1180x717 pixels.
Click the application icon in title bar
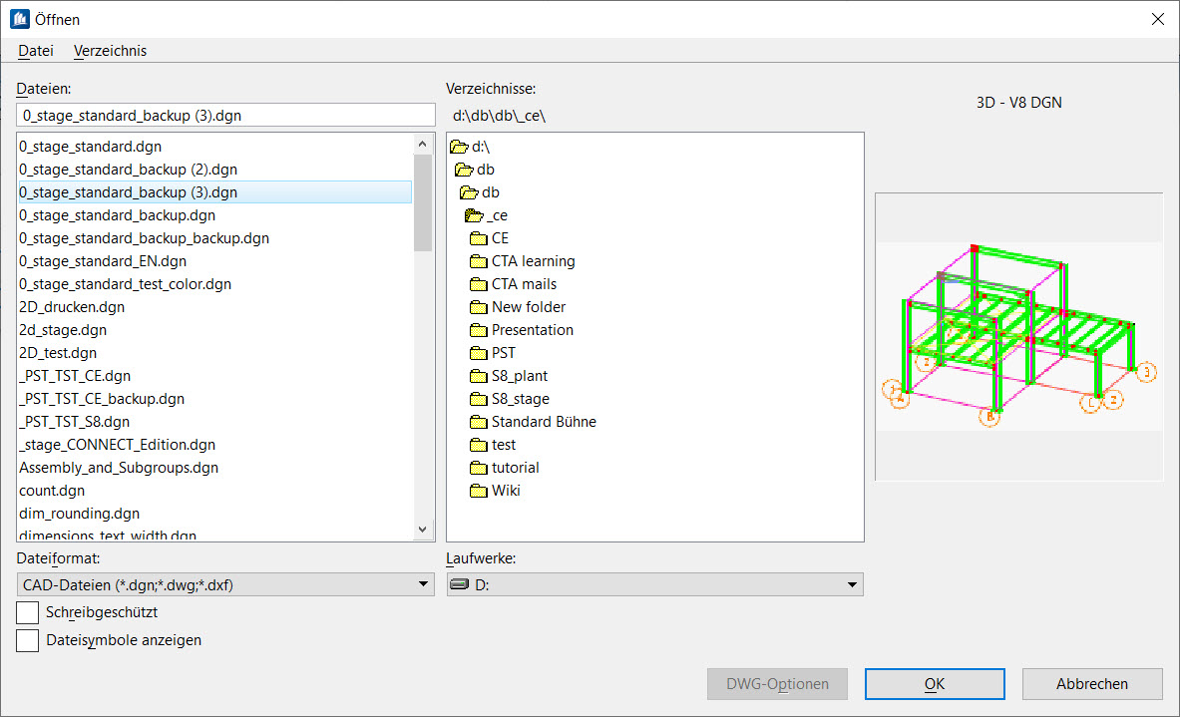coord(20,19)
